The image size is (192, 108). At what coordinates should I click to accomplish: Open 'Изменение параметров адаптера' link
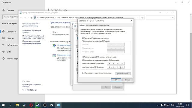[31, 31]
